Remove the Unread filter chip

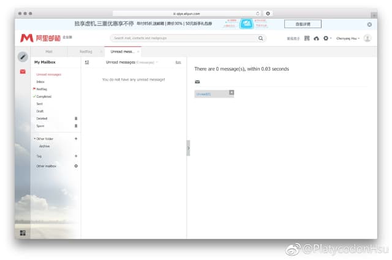click(232, 92)
